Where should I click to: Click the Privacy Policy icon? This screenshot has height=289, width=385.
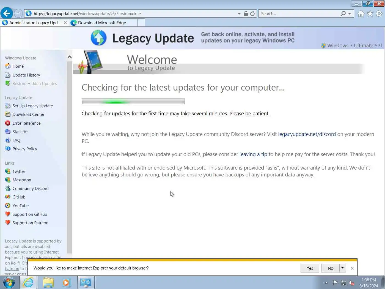[8, 149]
